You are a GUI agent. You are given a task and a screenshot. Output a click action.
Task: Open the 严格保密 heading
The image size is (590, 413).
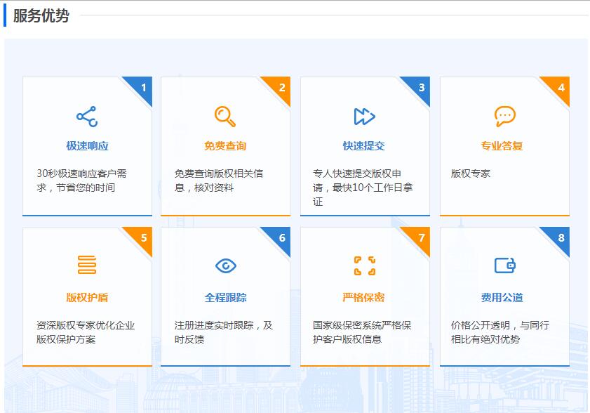pyautogui.click(x=364, y=298)
